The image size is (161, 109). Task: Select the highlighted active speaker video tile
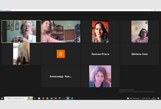click(x=21, y=31)
